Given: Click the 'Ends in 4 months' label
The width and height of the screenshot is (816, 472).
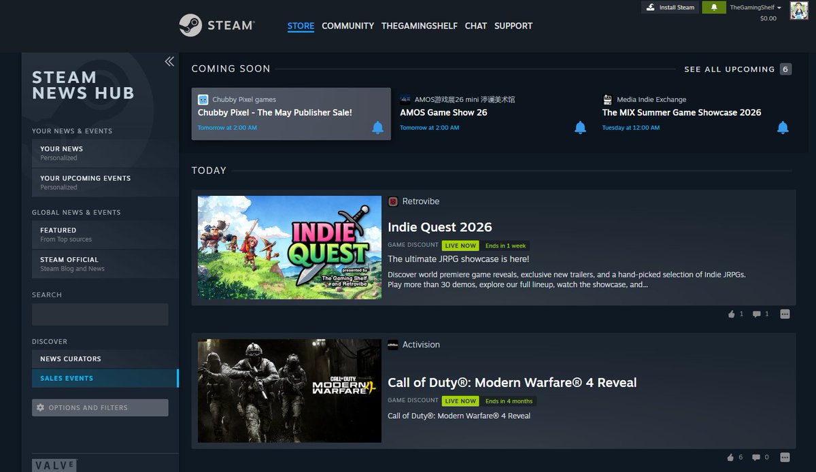Looking at the screenshot, I should click(x=509, y=401).
